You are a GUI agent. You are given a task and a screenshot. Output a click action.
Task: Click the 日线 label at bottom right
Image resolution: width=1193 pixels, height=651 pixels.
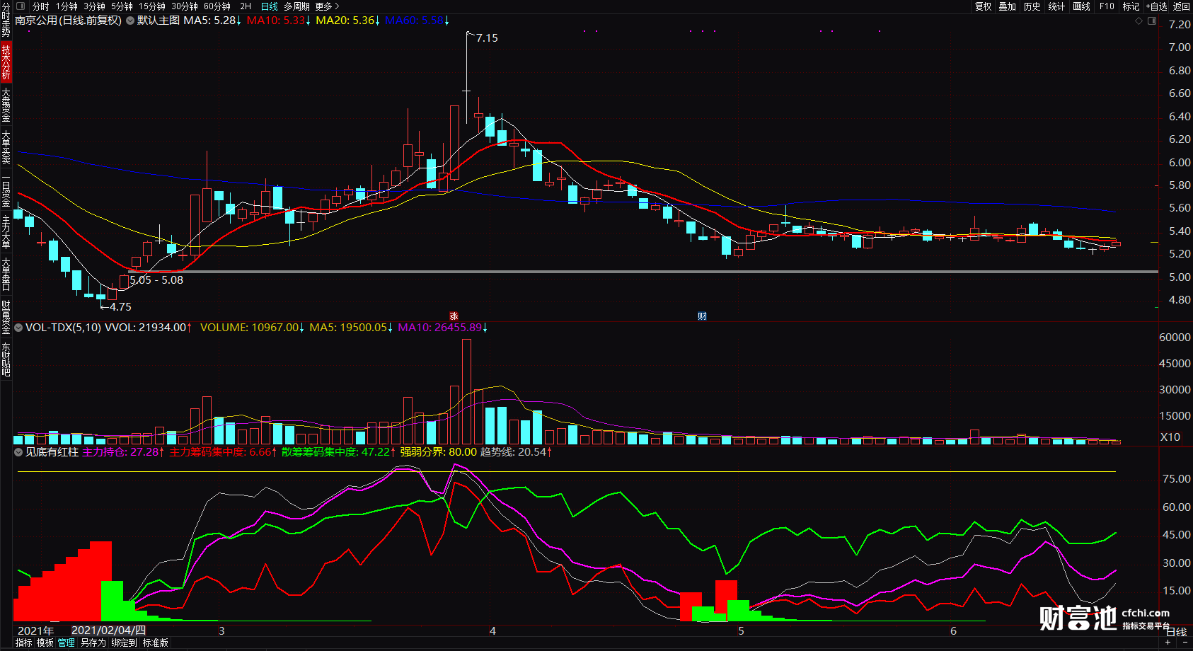click(x=1176, y=632)
